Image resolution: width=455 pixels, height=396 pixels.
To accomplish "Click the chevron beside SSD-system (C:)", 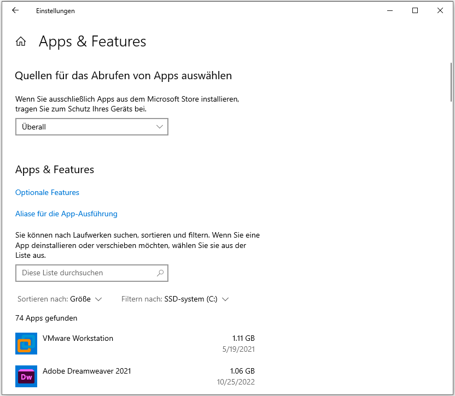I will coord(226,299).
